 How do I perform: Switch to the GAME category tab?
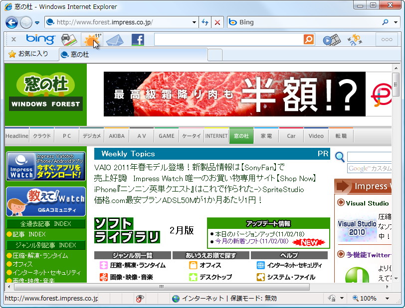point(166,135)
